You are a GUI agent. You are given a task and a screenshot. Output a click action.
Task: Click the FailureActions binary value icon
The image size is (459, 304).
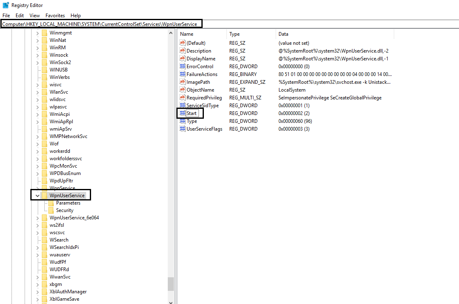tap(183, 74)
